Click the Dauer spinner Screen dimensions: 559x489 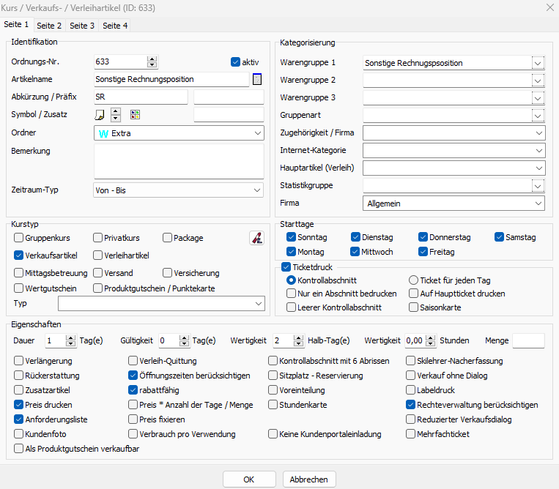(x=70, y=340)
